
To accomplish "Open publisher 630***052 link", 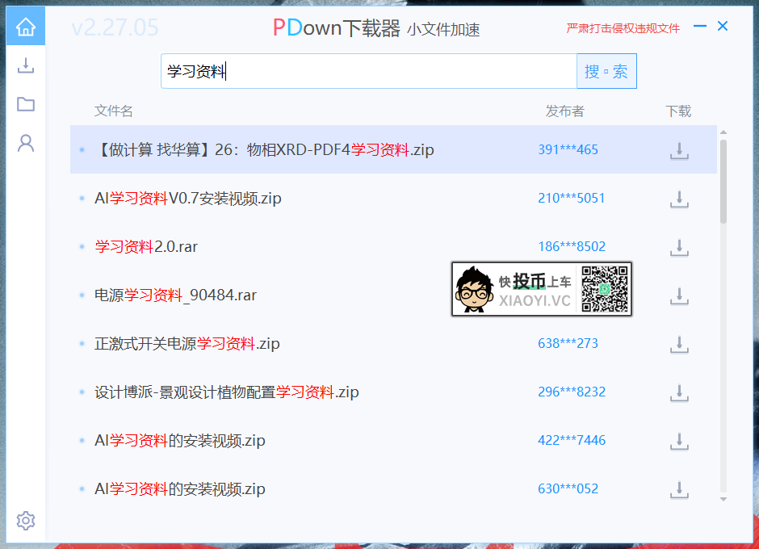I will coord(568,488).
